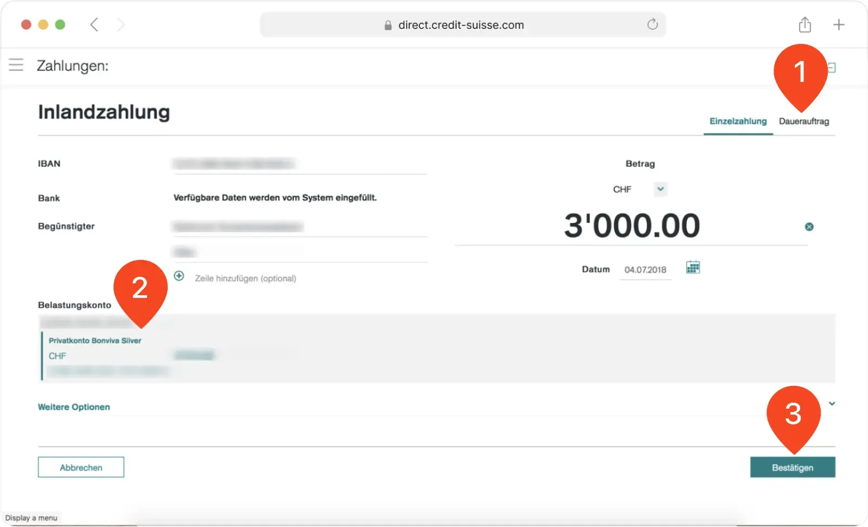This screenshot has height=527, width=868.
Task: Select the CHF currency option
Action: point(622,189)
